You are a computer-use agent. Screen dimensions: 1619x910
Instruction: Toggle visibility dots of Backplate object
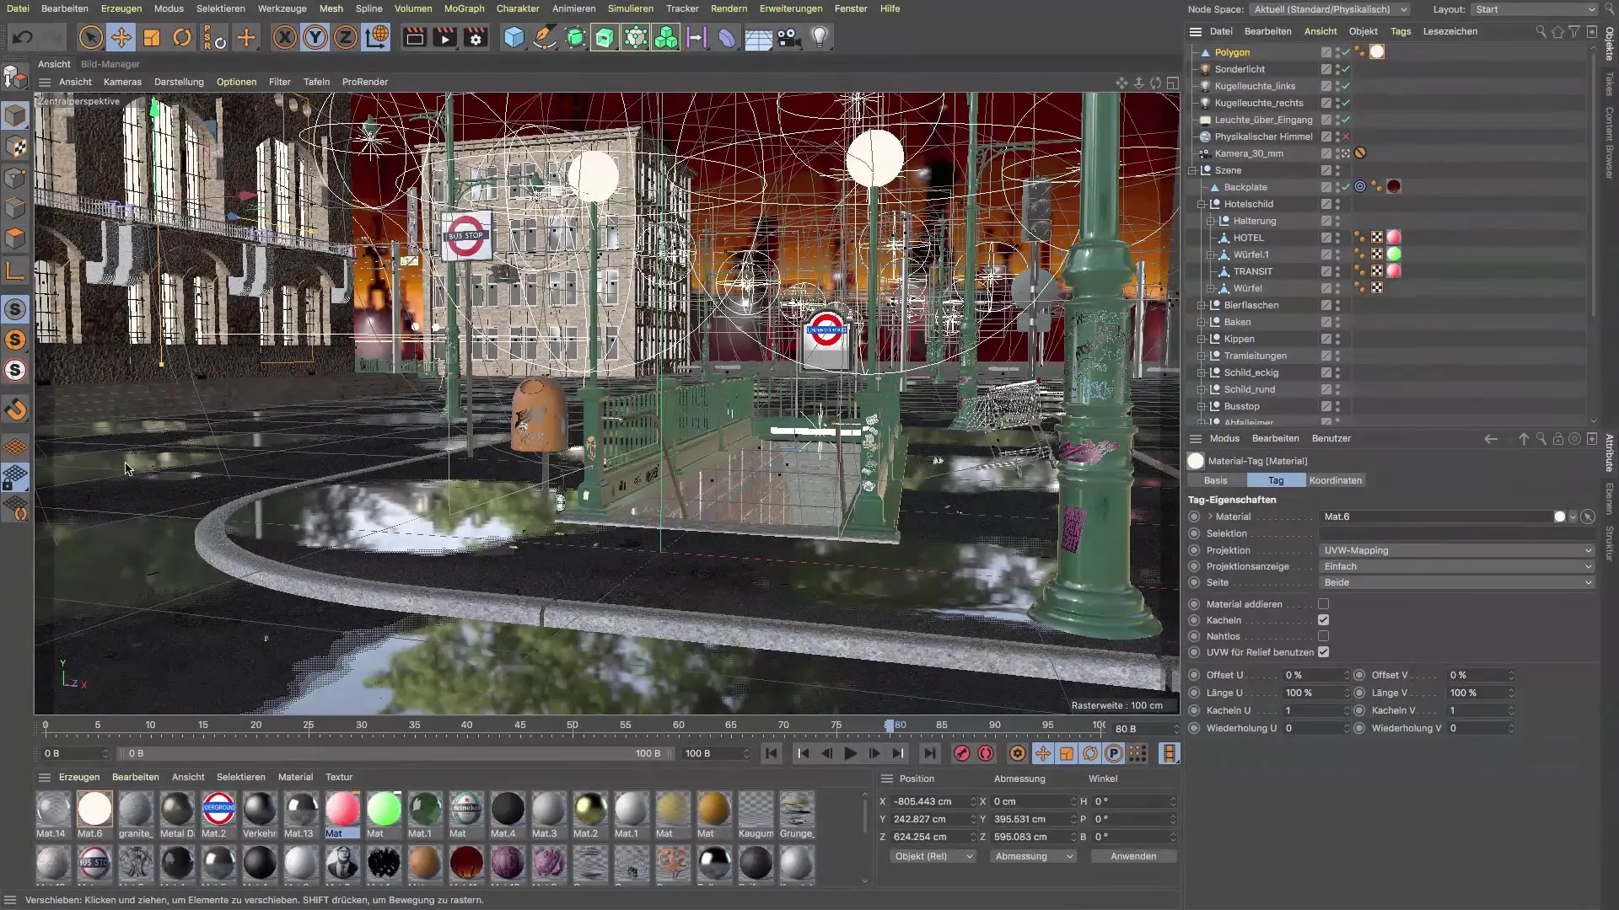(x=1337, y=187)
